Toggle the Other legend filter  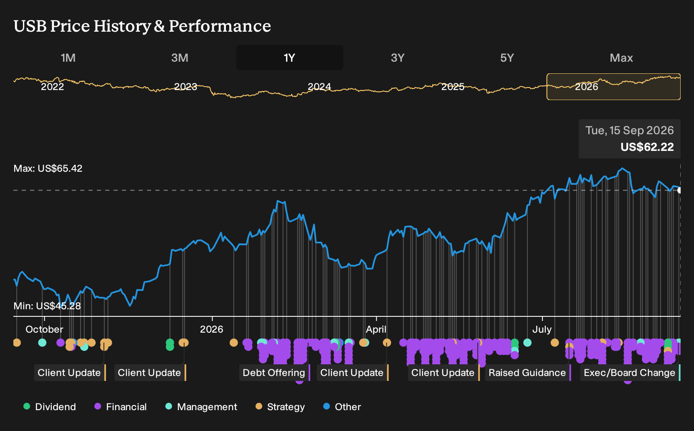[x=342, y=407]
